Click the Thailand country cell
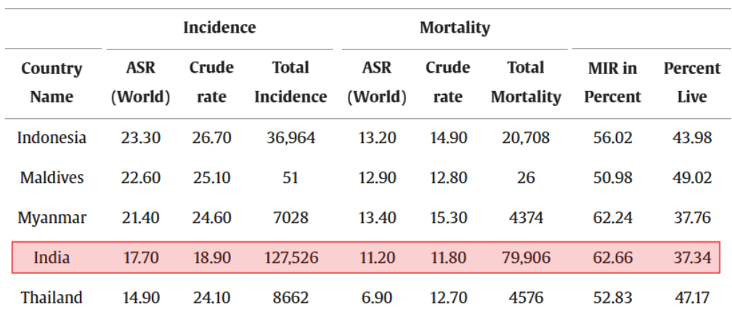This screenshot has height=316, width=732. tap(52, 297)
